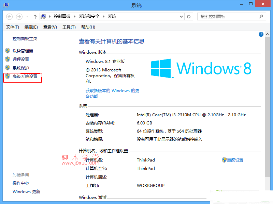Click the Back navigation arrow
The width and height of the screenshot is (273, 204).
(10, 17)
